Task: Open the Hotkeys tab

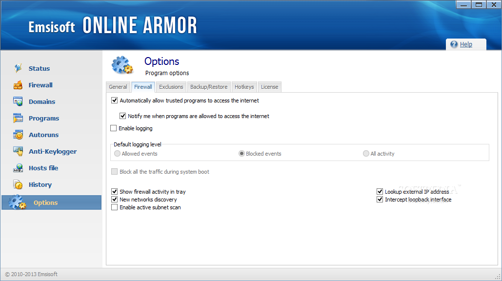Action: [x=244, y=87]
